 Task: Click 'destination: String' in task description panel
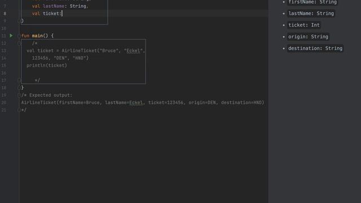315,48
